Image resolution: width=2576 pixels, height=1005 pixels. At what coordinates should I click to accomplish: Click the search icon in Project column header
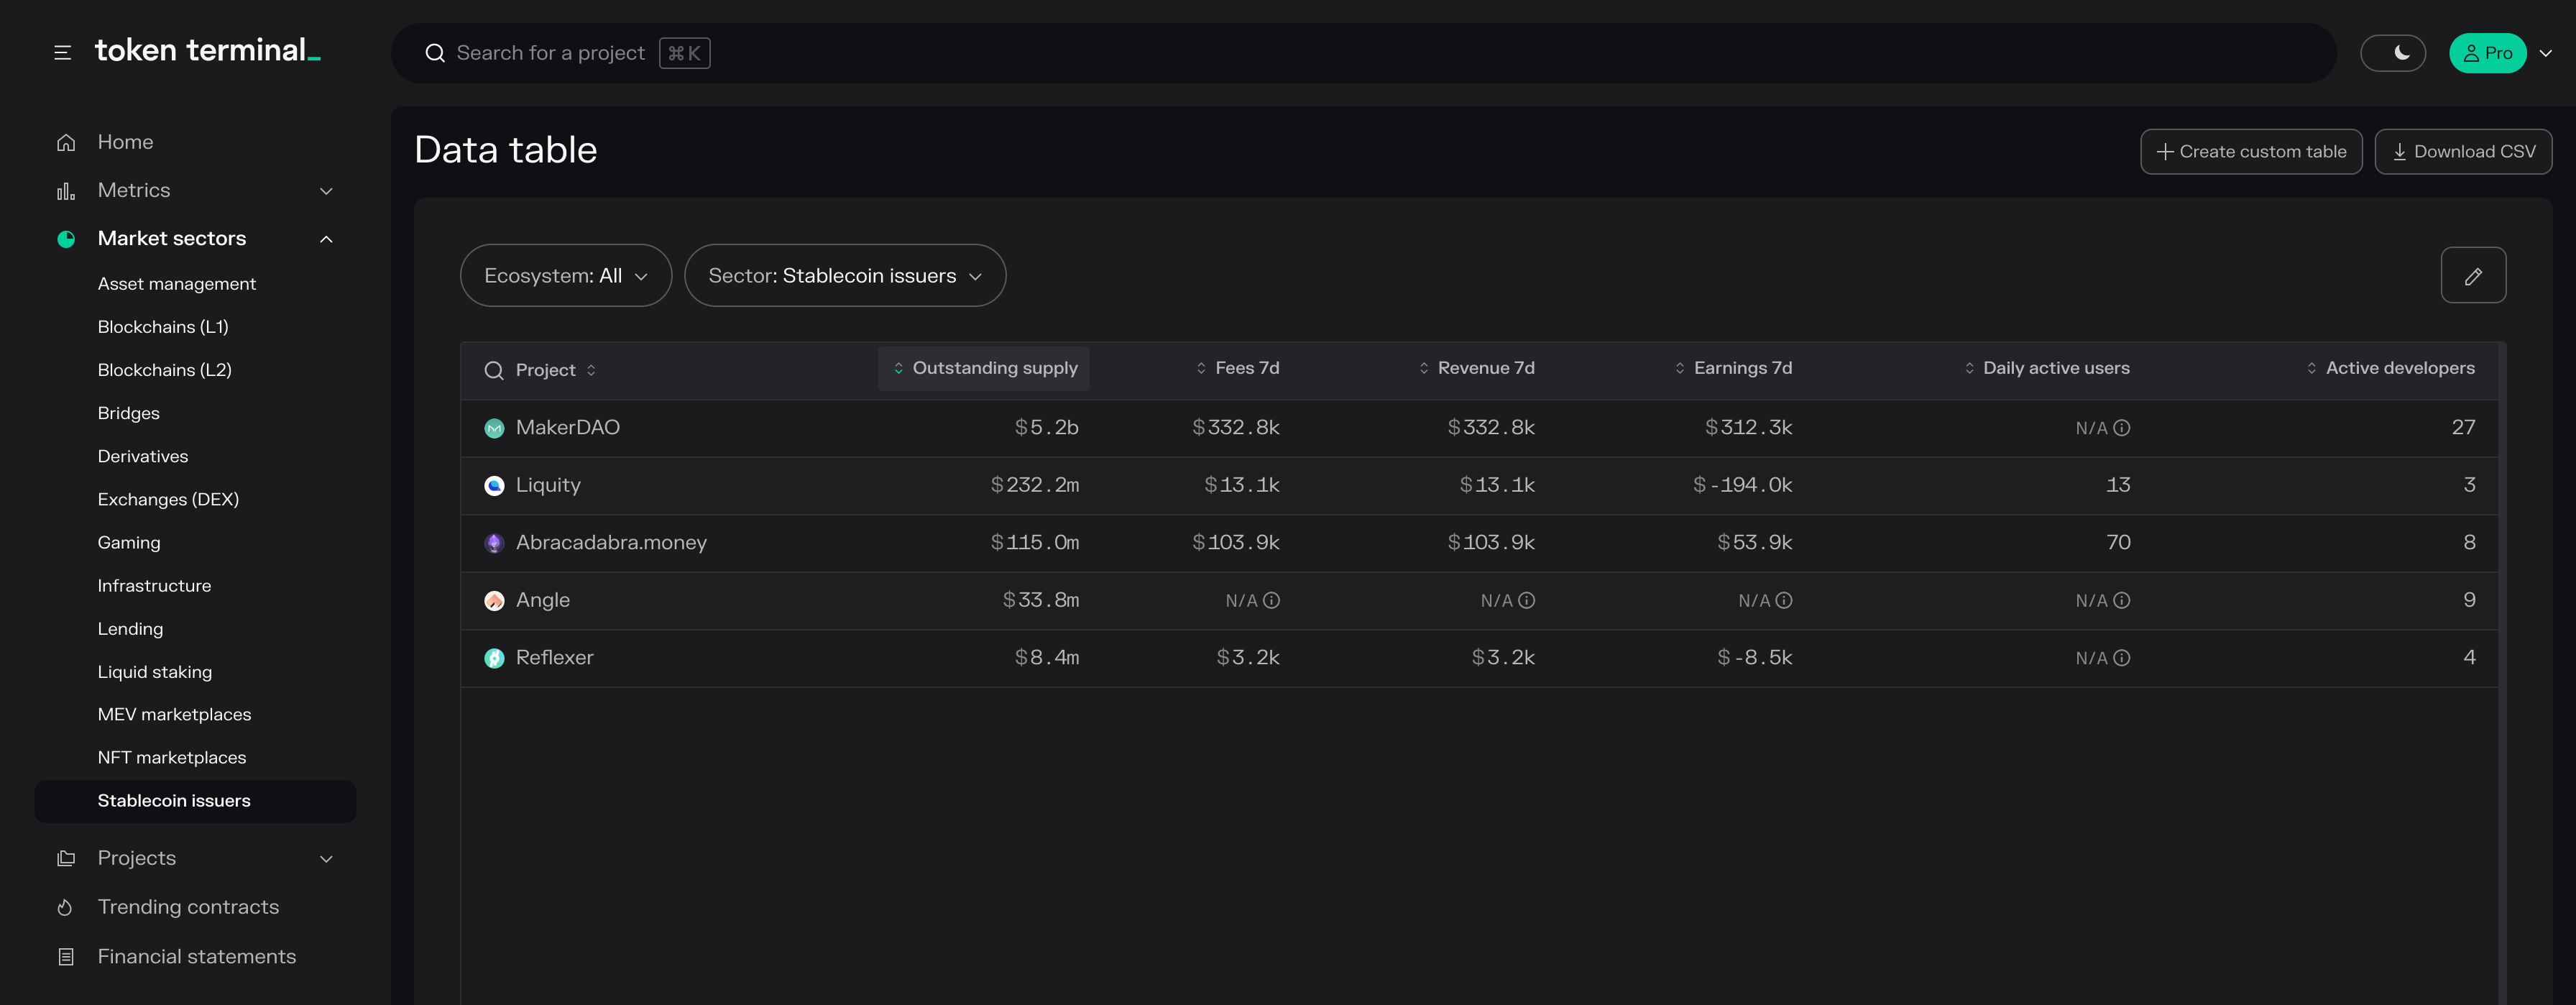[494, 371]
